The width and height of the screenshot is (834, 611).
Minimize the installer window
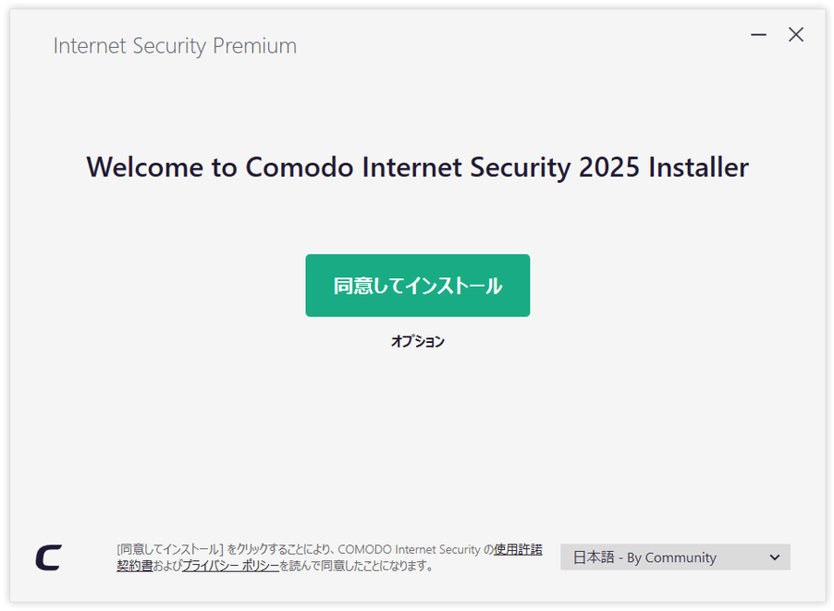[758, 34]
